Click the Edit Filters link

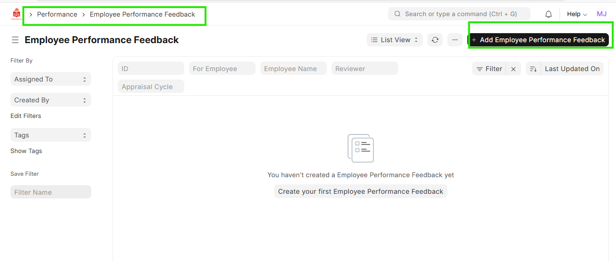coord(26,116)
